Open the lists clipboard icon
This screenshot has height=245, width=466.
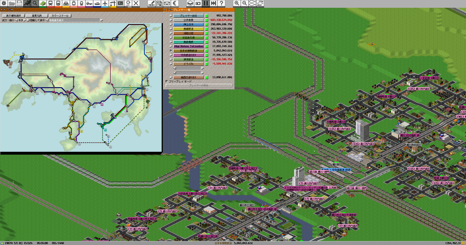tap(159, 4)
